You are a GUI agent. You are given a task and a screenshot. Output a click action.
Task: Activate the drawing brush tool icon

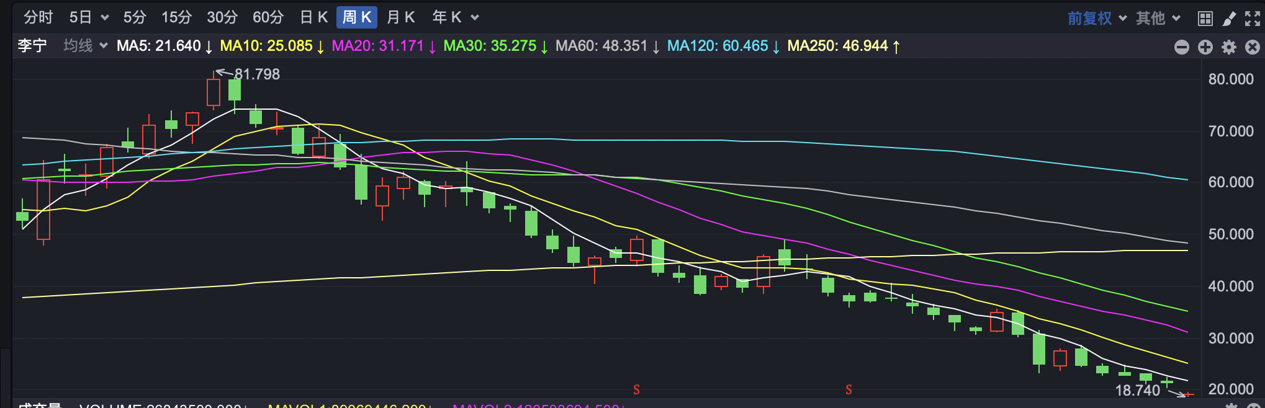pyautogui.click(x=1229, y=19)
